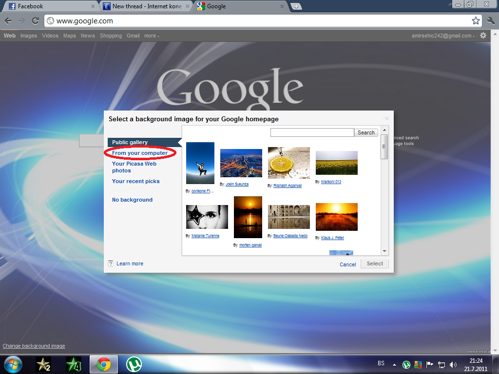Open the Chrome wrench menu
The width and height of the screenshot is (499, 374).
[490, 21]
